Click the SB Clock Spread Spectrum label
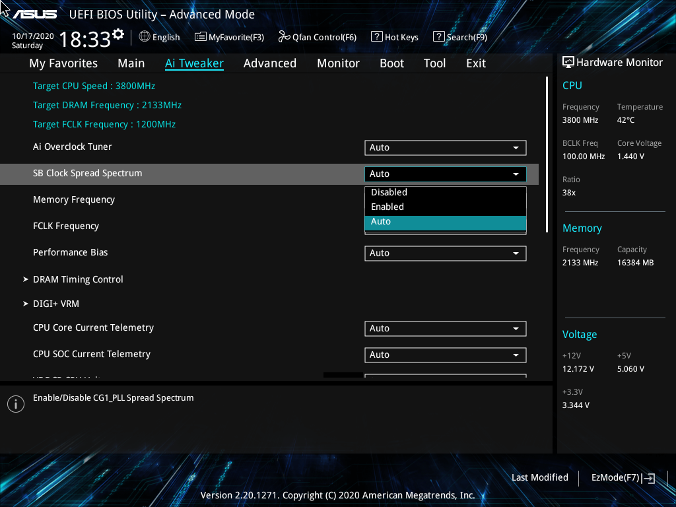Image resolution: width=676 pixels, height=507 pixels. pyautogui.click(x=88, y=174)
